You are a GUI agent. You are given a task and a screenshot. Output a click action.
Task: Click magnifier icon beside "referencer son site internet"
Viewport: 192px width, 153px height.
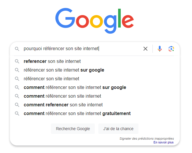pos(17,61)
